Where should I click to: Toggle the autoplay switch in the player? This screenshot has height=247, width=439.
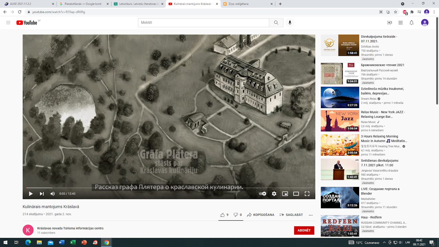pyautogui.click(x=263, y=194)
